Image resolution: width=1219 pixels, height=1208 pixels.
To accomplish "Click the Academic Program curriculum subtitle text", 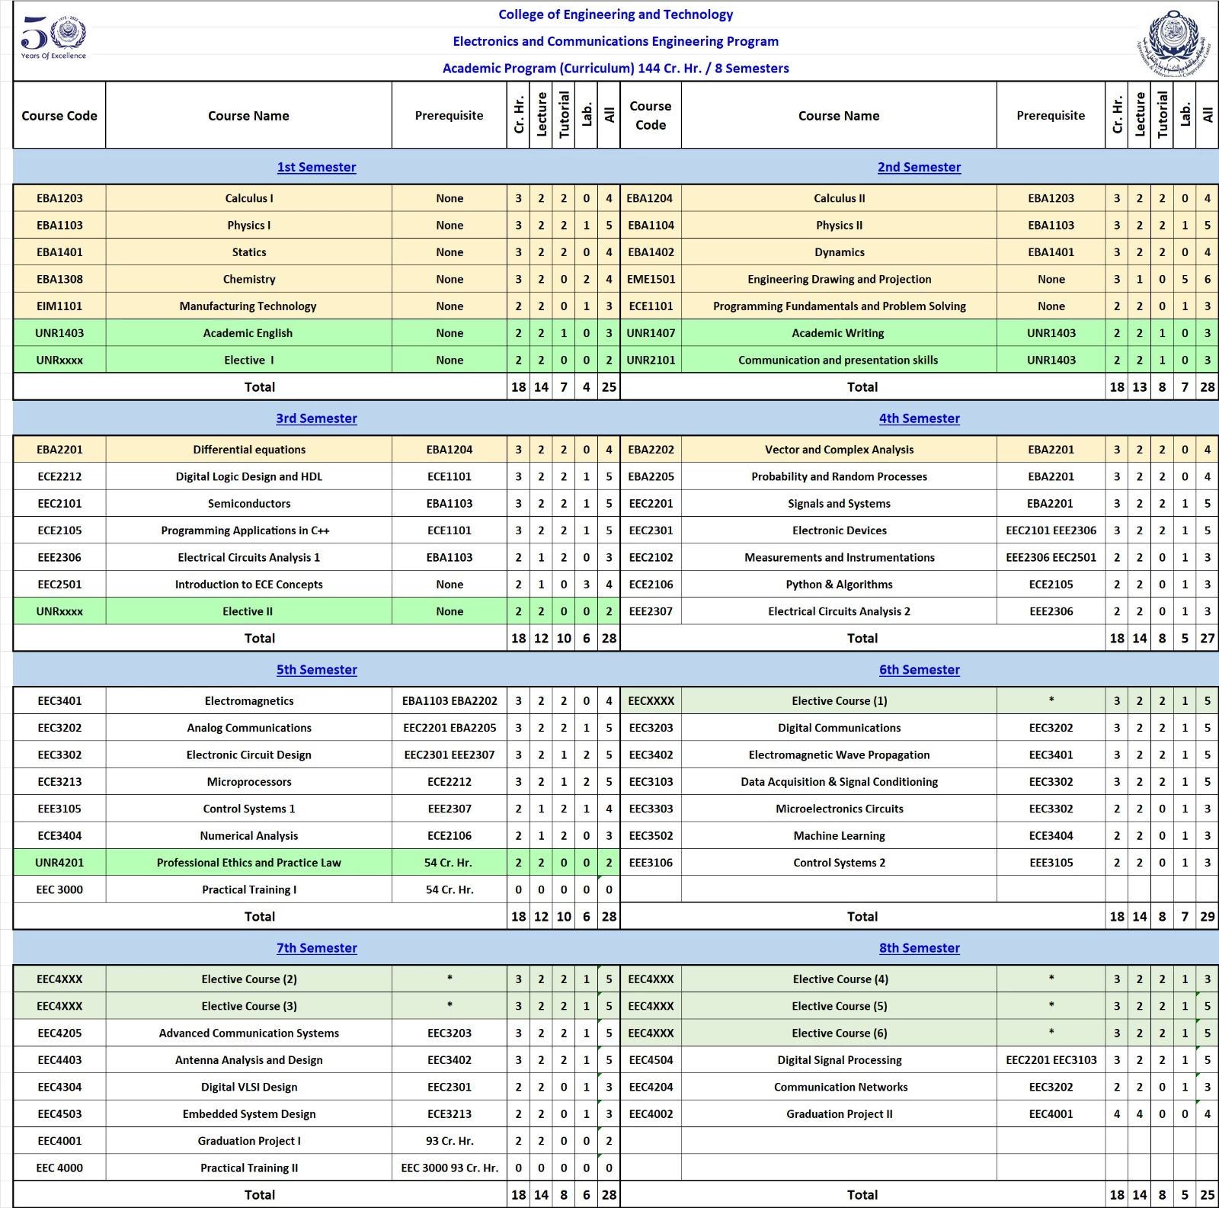I will 616,69.
